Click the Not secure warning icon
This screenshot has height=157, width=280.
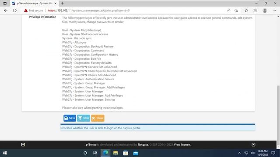[26, 10]
